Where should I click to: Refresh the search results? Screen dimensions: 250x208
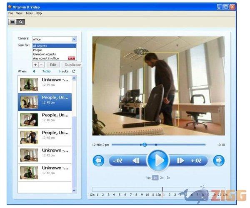pos(74,71)
